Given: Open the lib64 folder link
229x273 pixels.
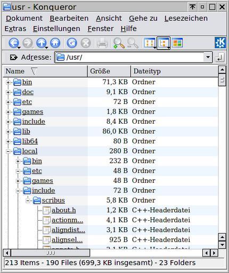Looking at the screenshot, I should coord(30,141).
